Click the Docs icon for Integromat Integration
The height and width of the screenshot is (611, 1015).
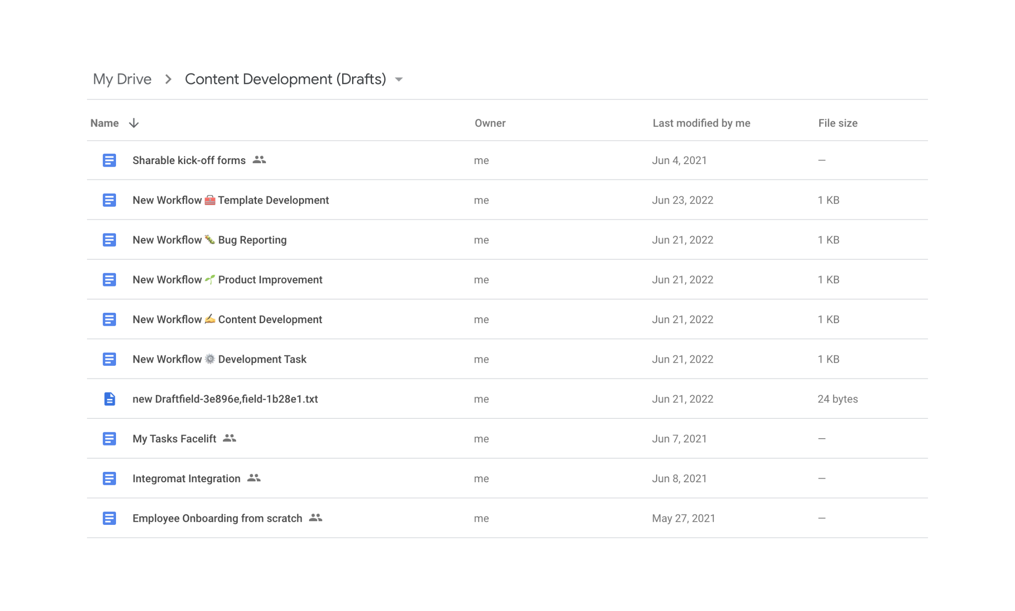tap(109, 479)
